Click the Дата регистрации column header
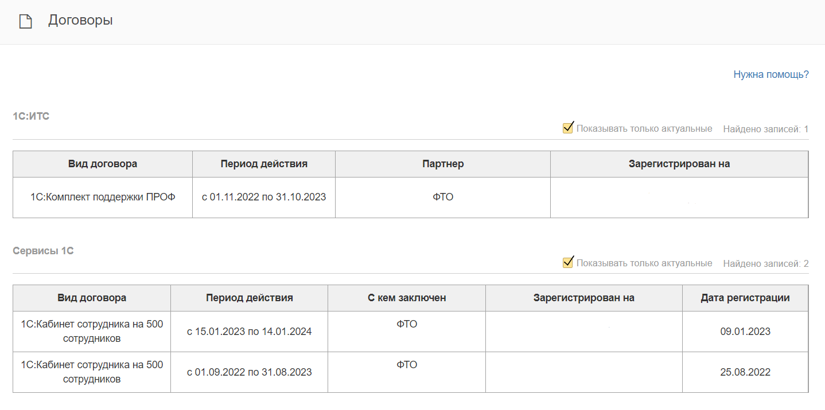 (745, 298)
